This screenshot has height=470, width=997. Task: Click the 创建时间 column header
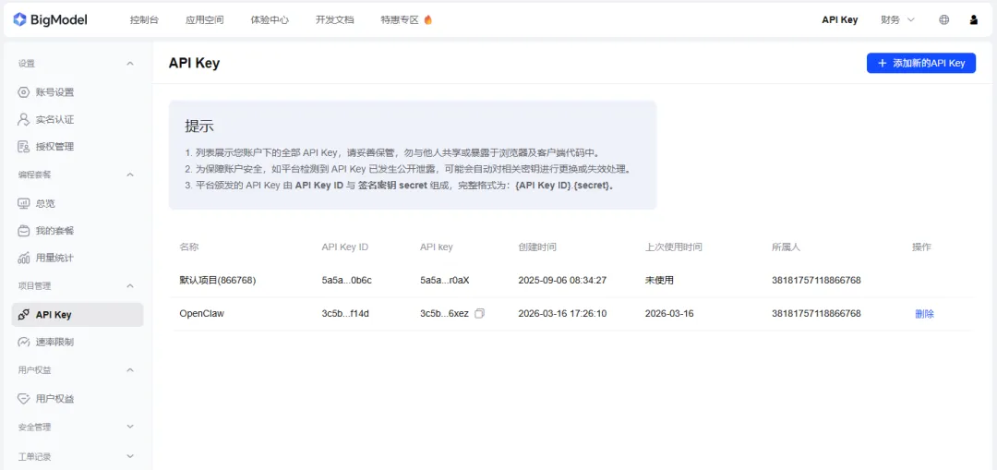pyautogui.click(x=537, y=247)
